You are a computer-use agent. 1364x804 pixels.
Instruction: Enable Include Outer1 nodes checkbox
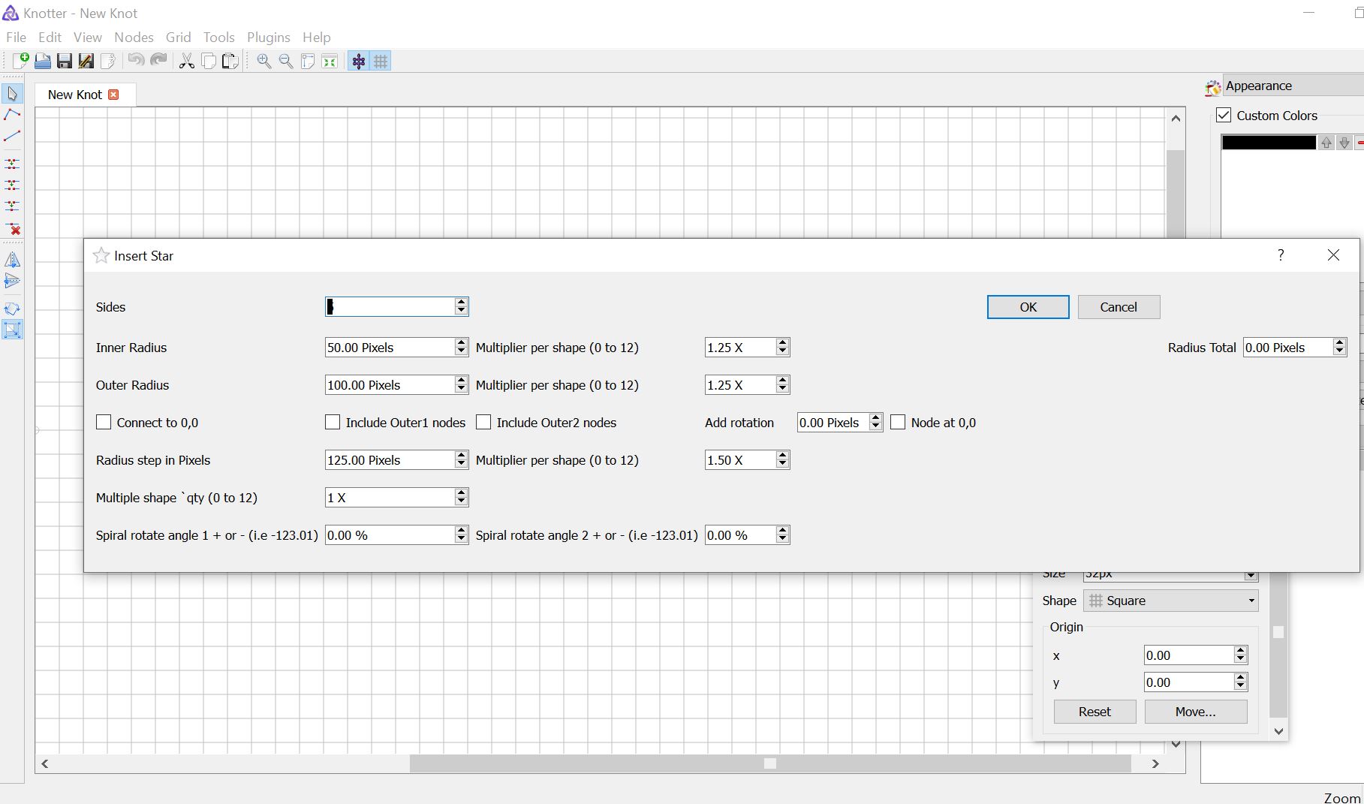[x=333, y=423]
